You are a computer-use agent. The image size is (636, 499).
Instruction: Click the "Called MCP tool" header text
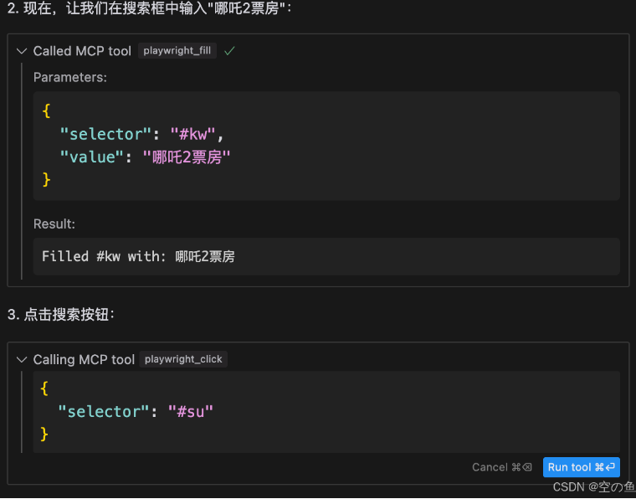pos(82,51)
